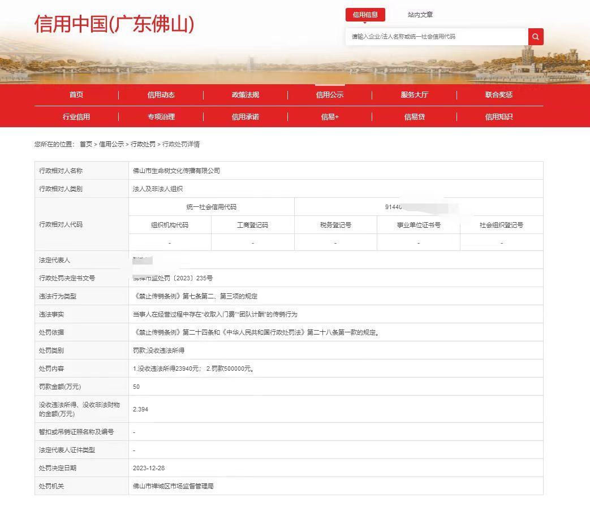This screenshot has width=590, height=507.
Task: Select 信用公示 in the navigation bar
Action: [x=329, y=95]
